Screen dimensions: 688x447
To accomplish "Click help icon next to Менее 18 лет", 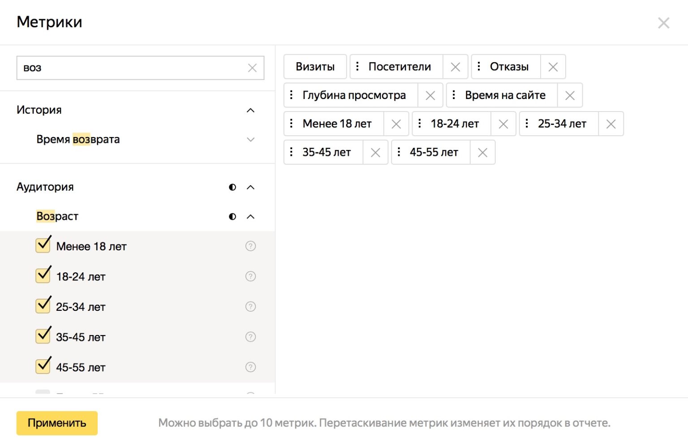I will [x=250, y=246].
